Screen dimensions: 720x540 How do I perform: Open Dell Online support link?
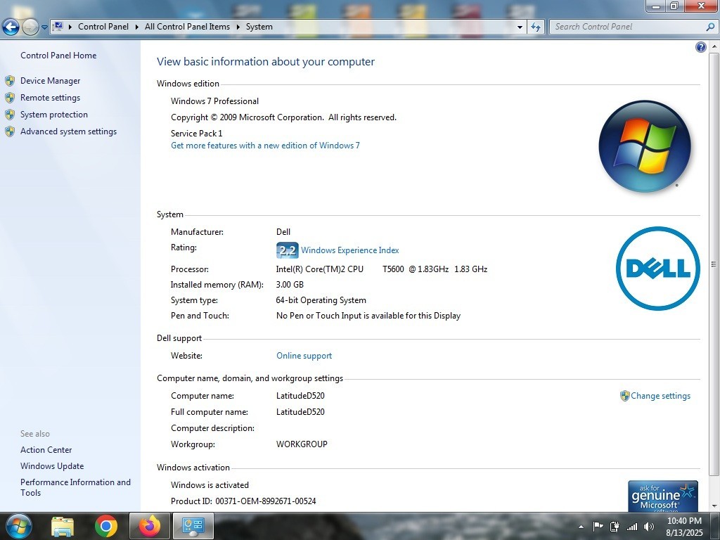[304, 355]
